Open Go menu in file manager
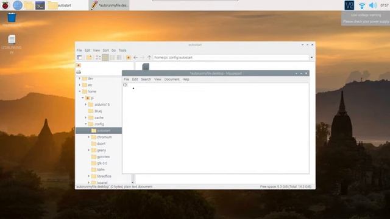Image resolution: width=390 pixels, height=219 pixels. (x=113, y=50)
